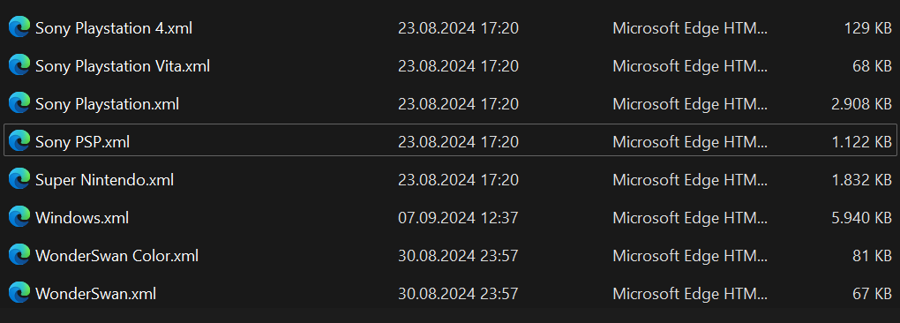Click the Edge icon next to Sony Playstation.xml
This screenshot has height=323, width=900.
[19, 104]
